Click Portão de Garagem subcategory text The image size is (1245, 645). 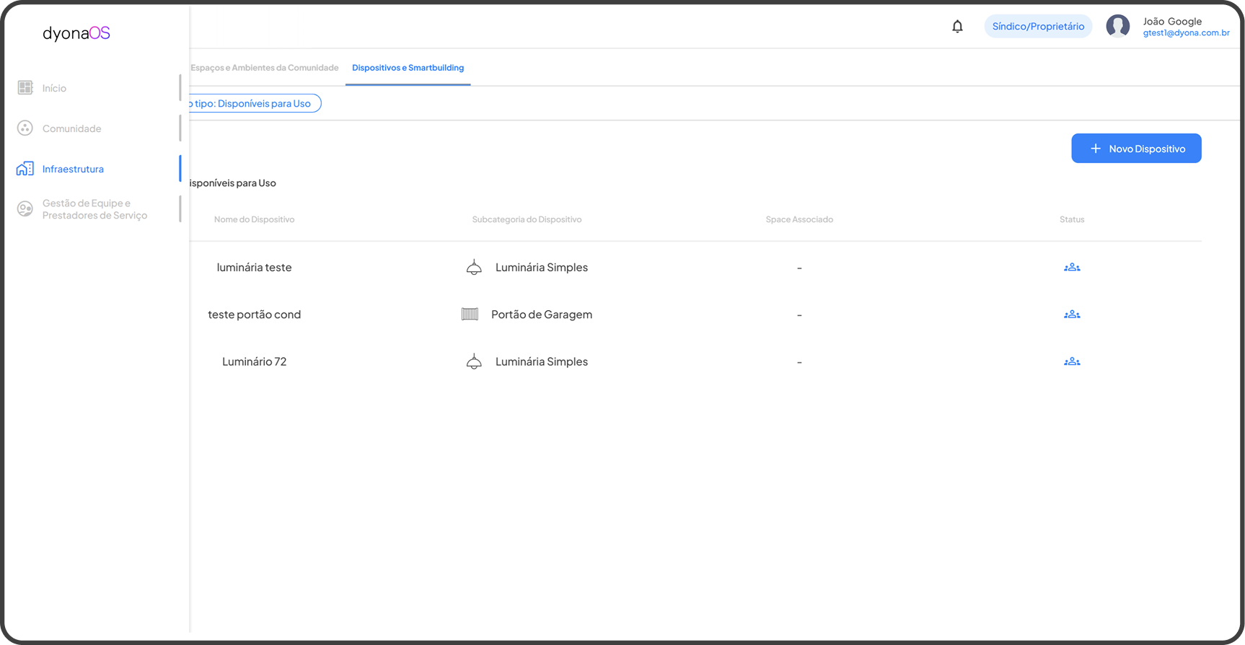click(542, 315)
